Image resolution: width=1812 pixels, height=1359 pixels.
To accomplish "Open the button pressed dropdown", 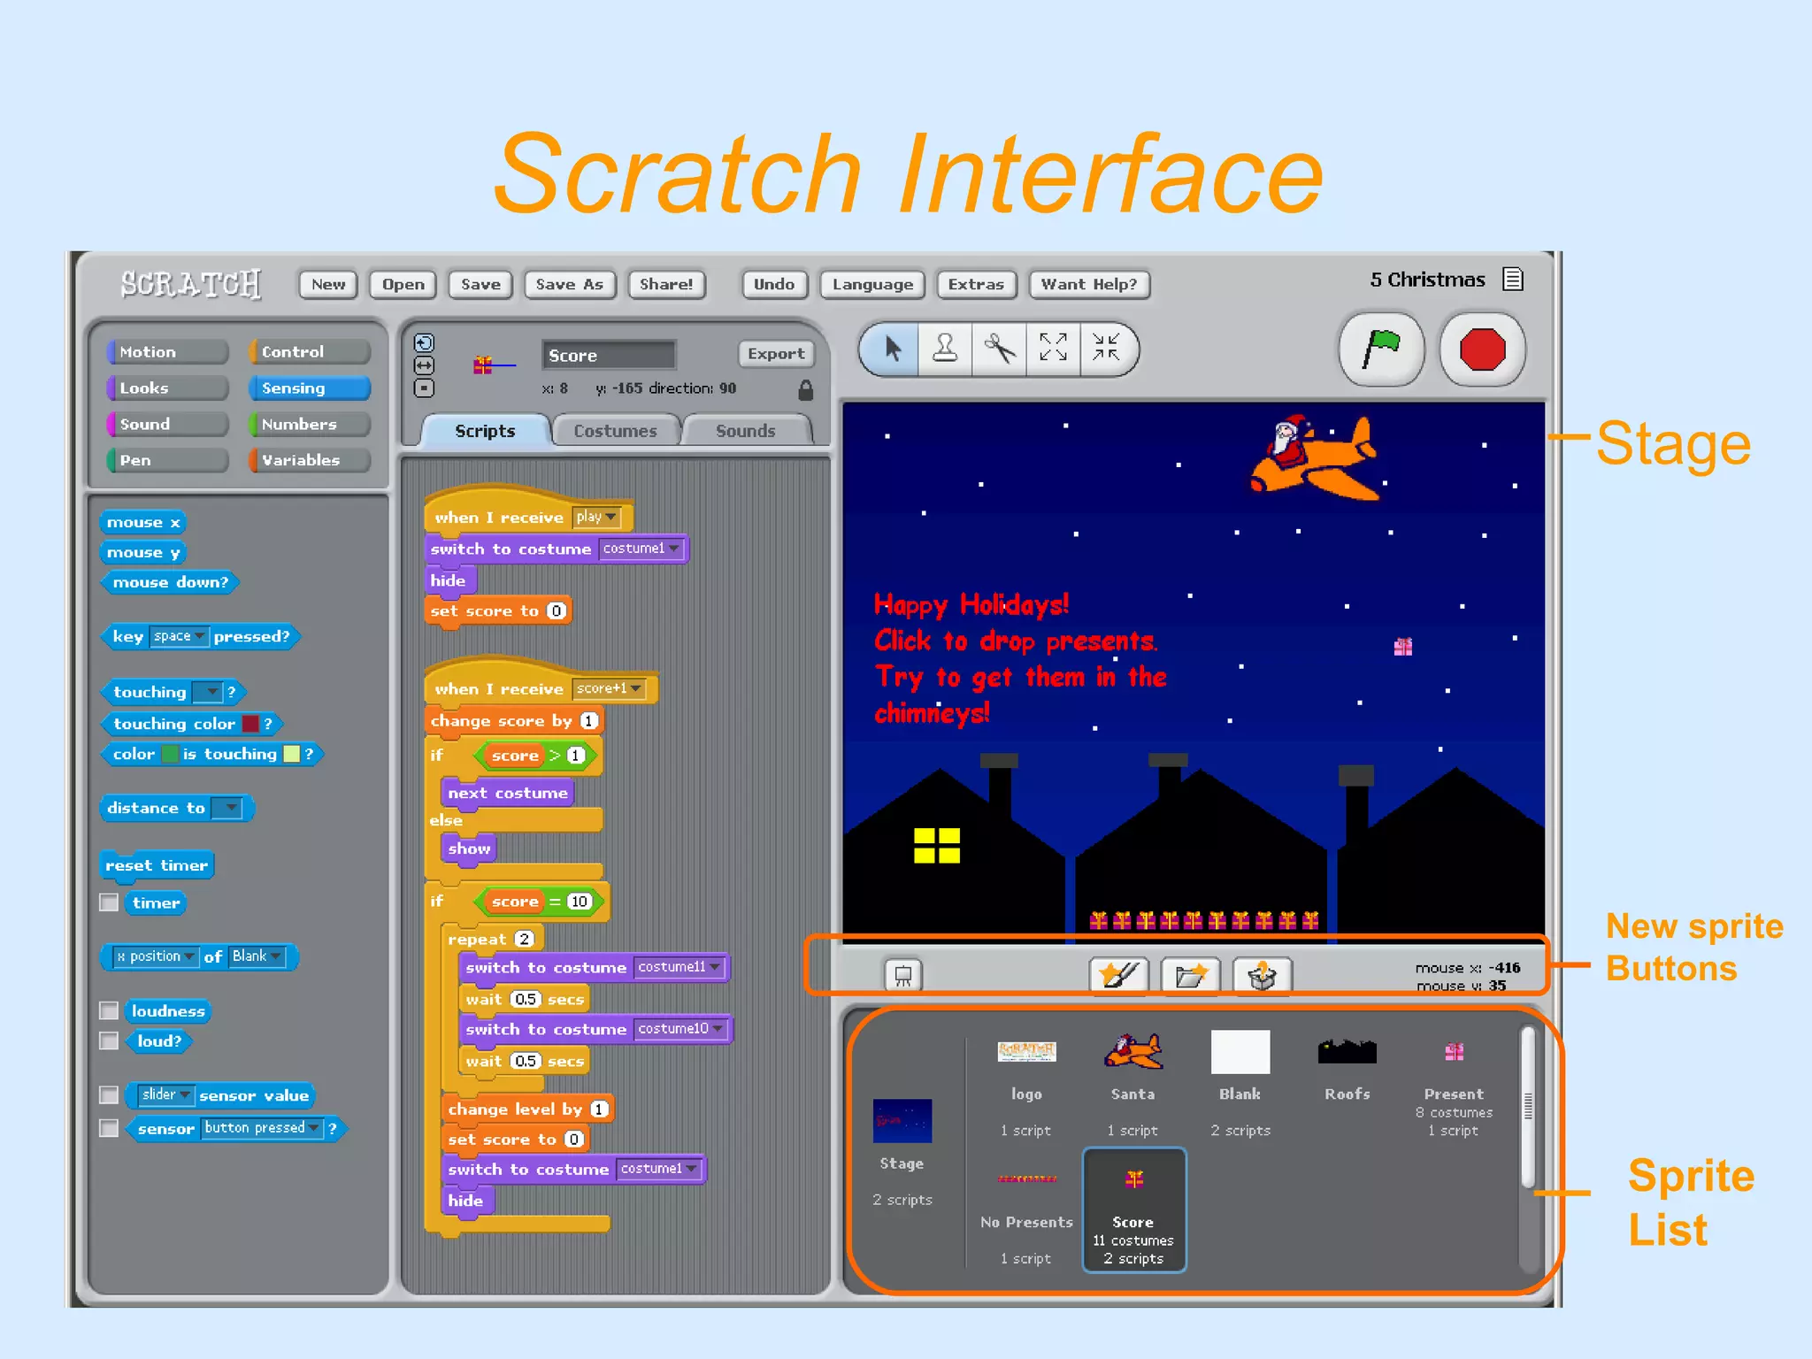I will point(261,1128).
